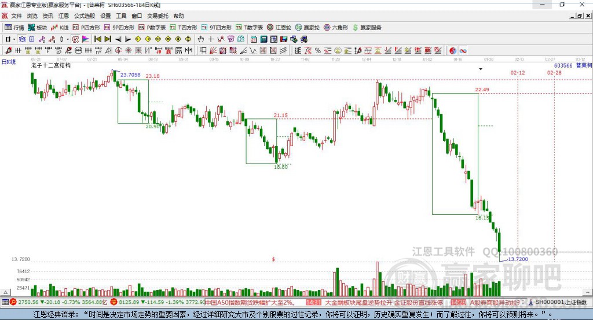Image resolution: width=593 pixels, height=320 pixels.
Task: Click the 18.80 price label
Action: click(x=281, y=167)
